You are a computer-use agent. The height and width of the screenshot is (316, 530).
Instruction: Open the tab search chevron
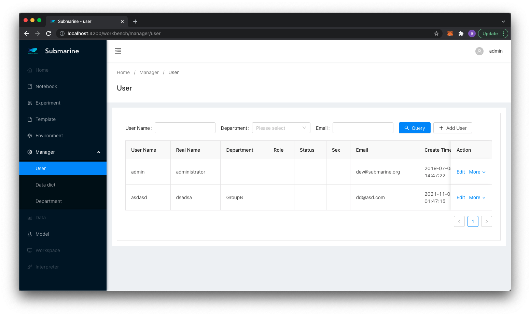pyautogui.click(x=503, y=22)
